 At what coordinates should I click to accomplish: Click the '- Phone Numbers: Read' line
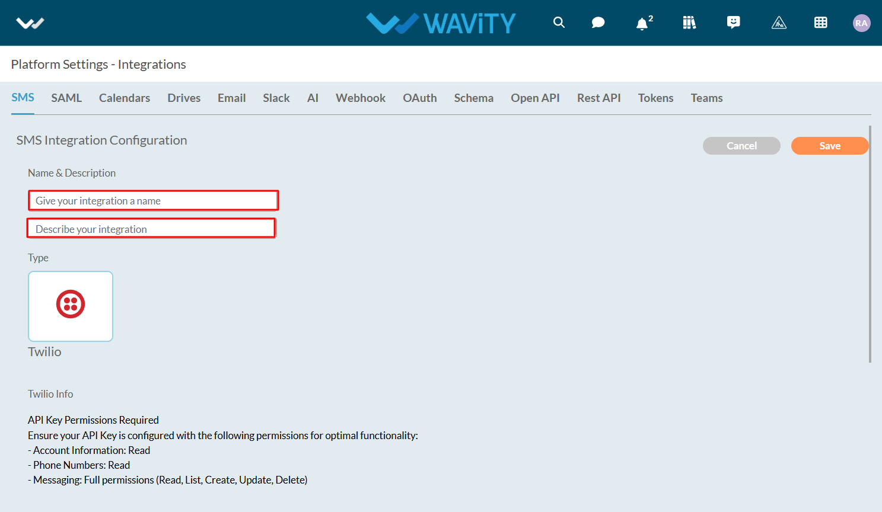(79, 465)
